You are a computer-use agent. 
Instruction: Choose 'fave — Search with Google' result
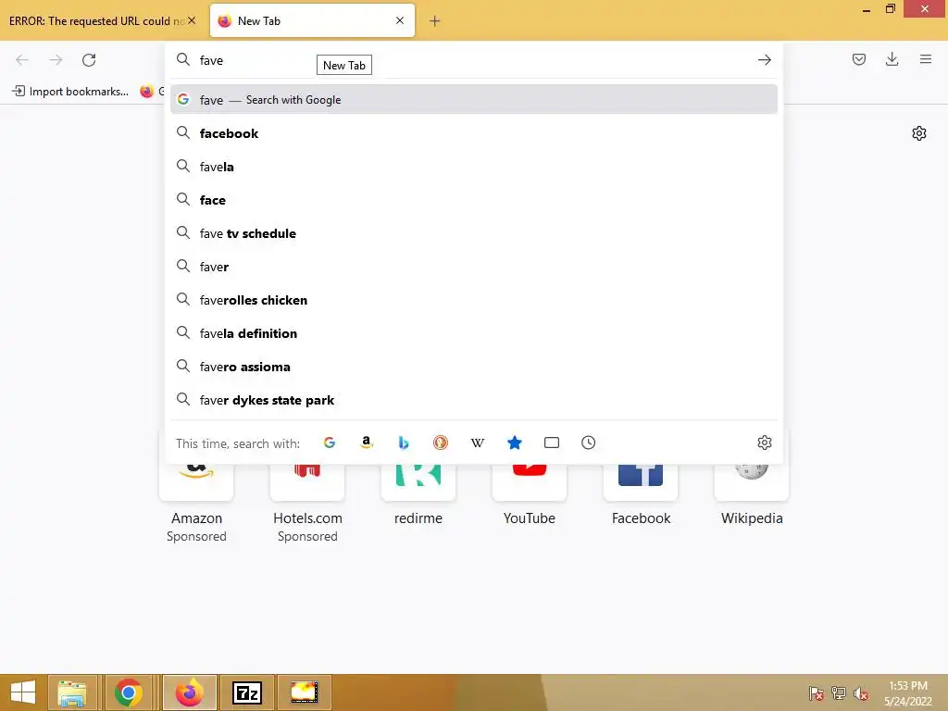pyautogui.click(x=474, y=100)
